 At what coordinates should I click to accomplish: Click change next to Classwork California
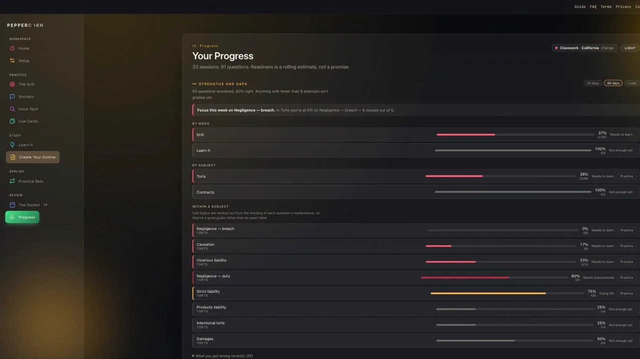pyautogui.click(x=607, y=48)
